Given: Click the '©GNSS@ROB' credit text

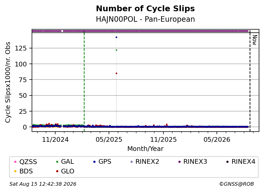Looking at the screenshot, I should pyautogui.click(x=236, y=184).
